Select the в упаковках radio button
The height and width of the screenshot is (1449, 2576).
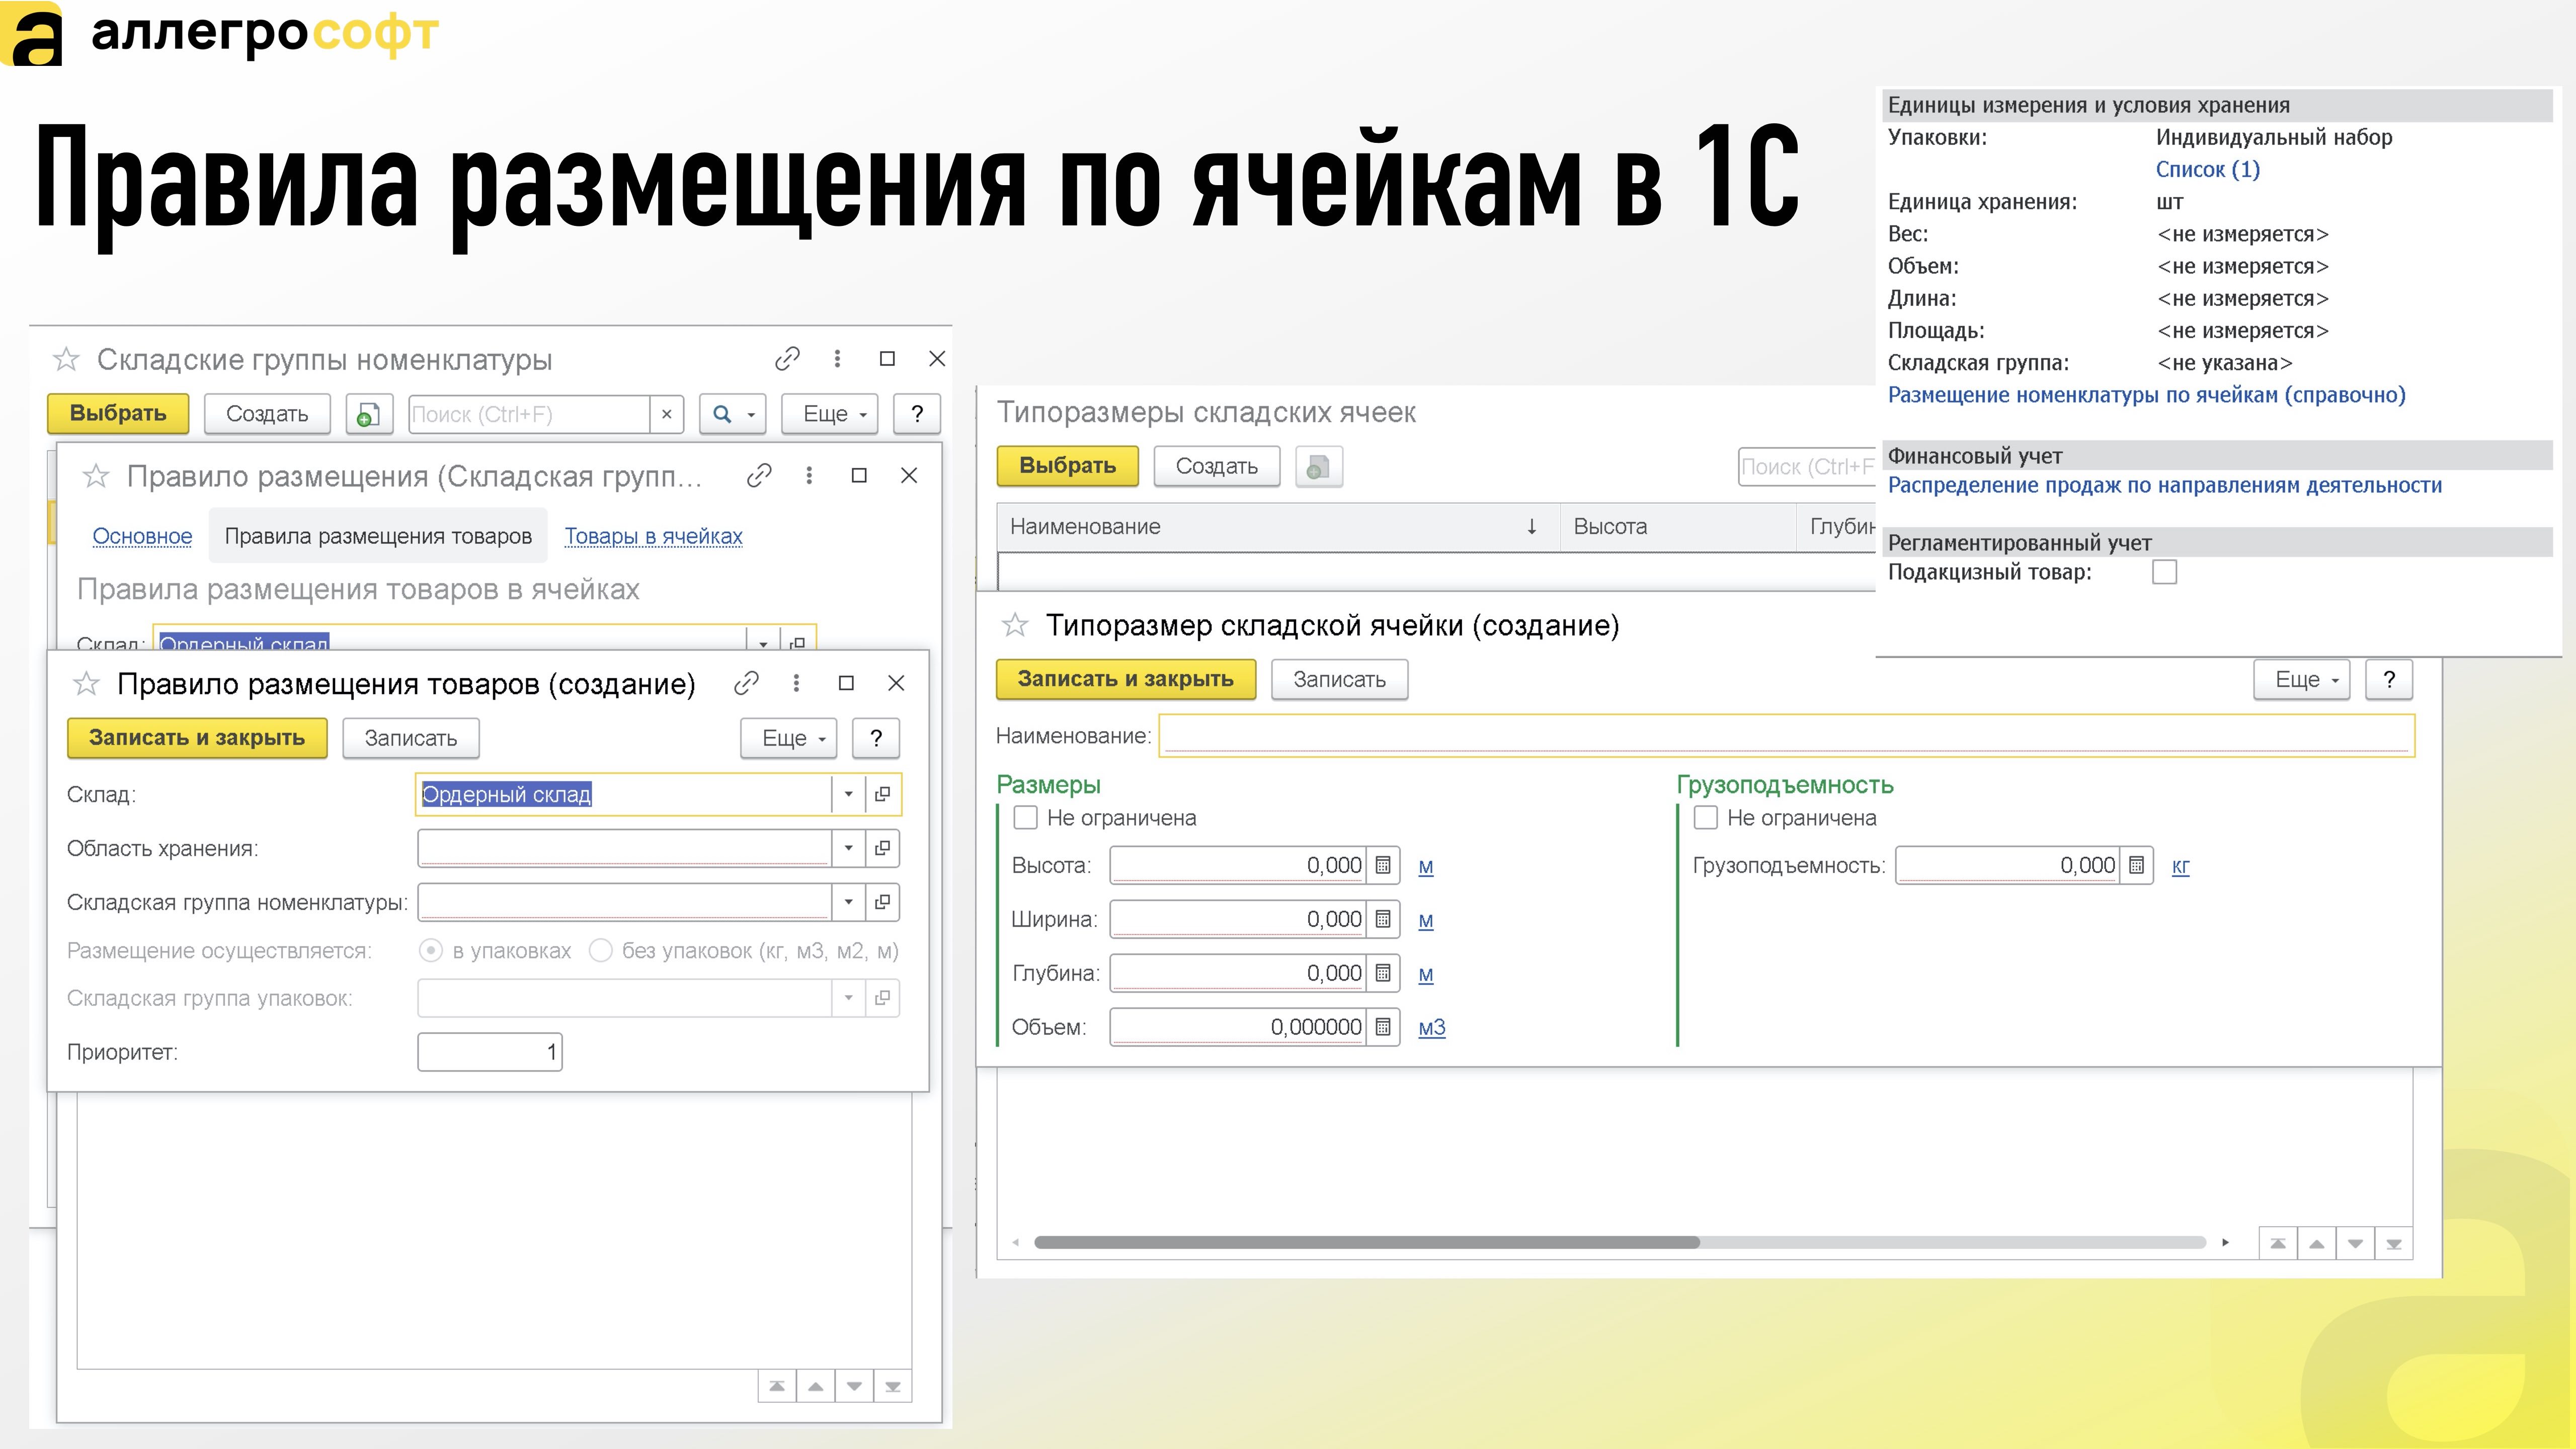(x=431, y=951)
